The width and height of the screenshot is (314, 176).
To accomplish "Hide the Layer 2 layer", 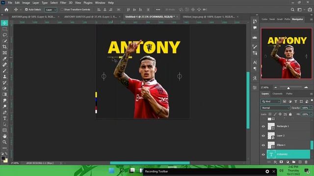I will [263, 136].
